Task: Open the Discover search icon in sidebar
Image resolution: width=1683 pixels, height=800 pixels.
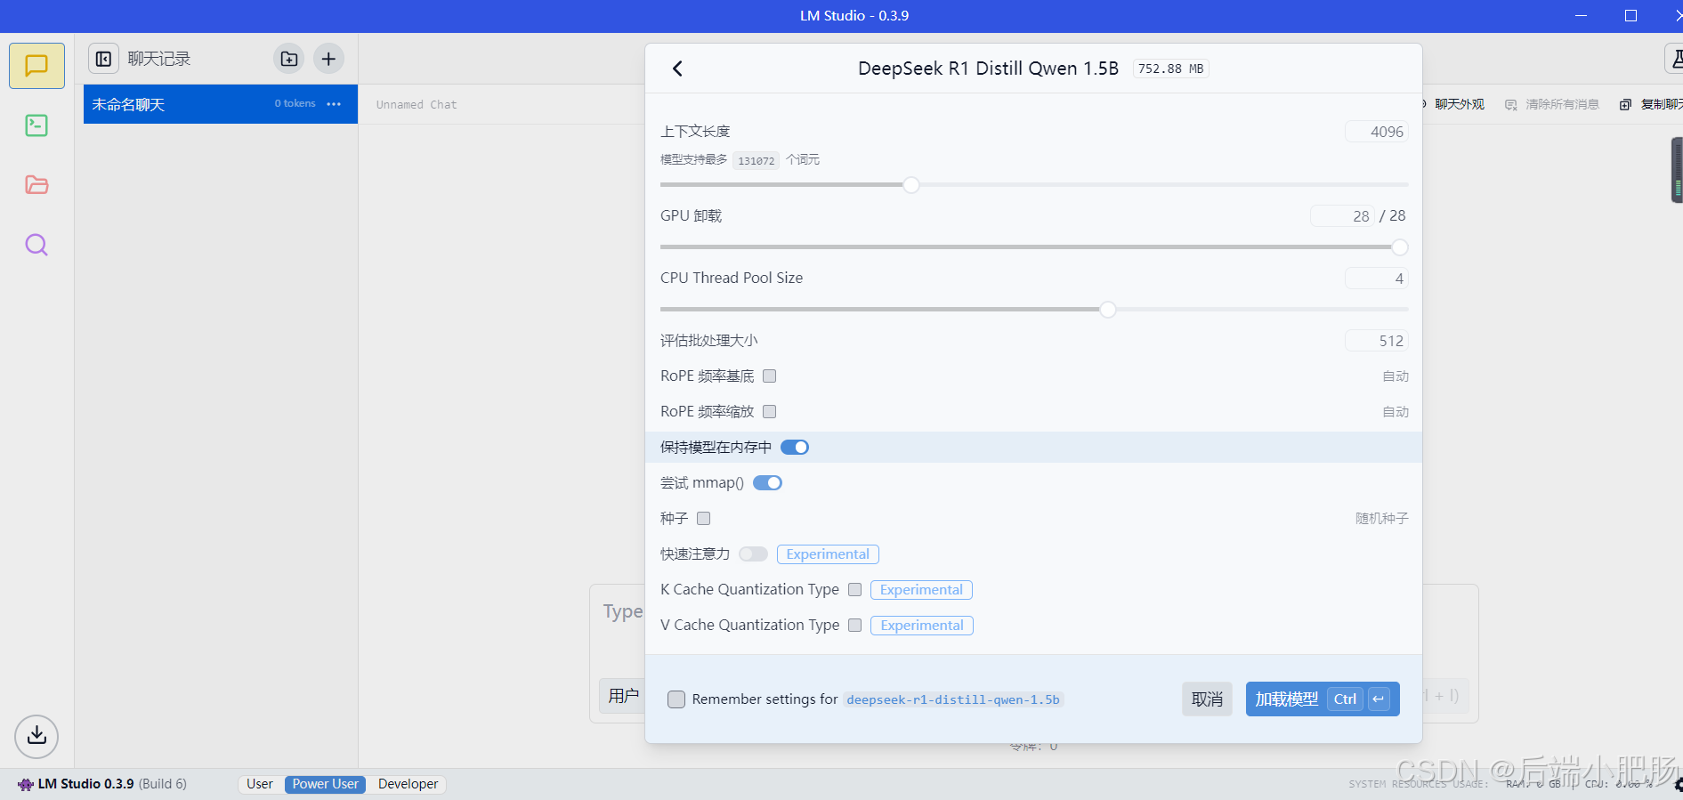Action: coord(36,245)
